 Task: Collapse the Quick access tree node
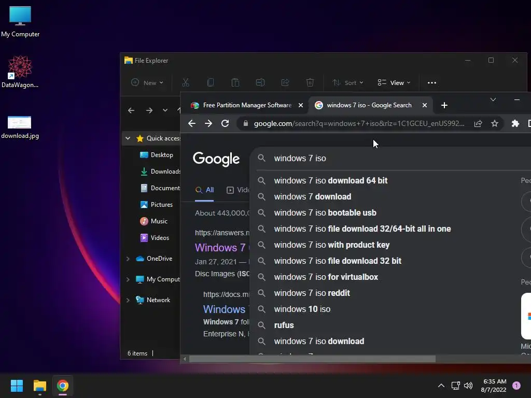[128, 138]
